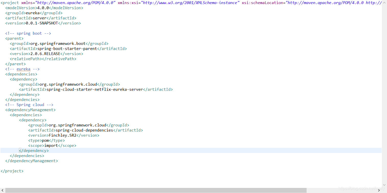This screenshot has width=387, height=193.
Task: Click the closing dependencyManagement tag
Action: 31,161
